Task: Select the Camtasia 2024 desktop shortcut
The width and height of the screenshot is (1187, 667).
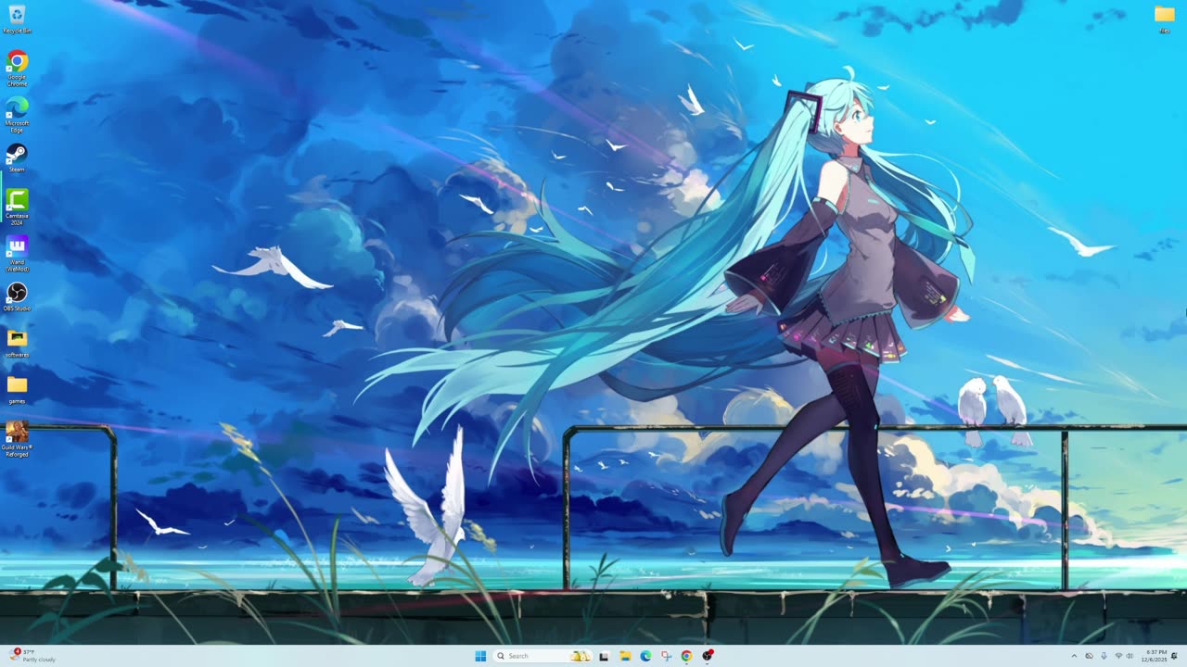Action: (17, 207)
